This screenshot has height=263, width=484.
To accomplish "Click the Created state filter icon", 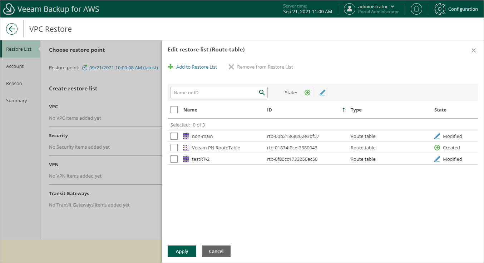I will (x=307, y=92).
